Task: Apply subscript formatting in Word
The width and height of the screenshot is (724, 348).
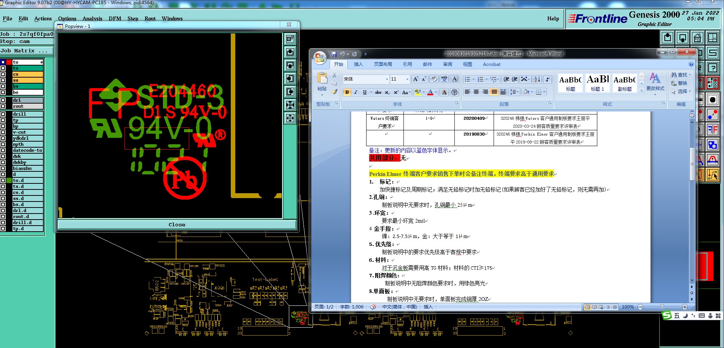Action: [x=387, y=92]
